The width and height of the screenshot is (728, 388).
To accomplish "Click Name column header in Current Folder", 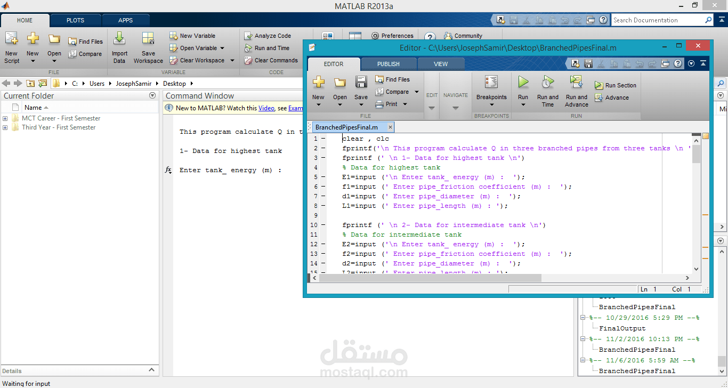I will [x=33, y=107].
